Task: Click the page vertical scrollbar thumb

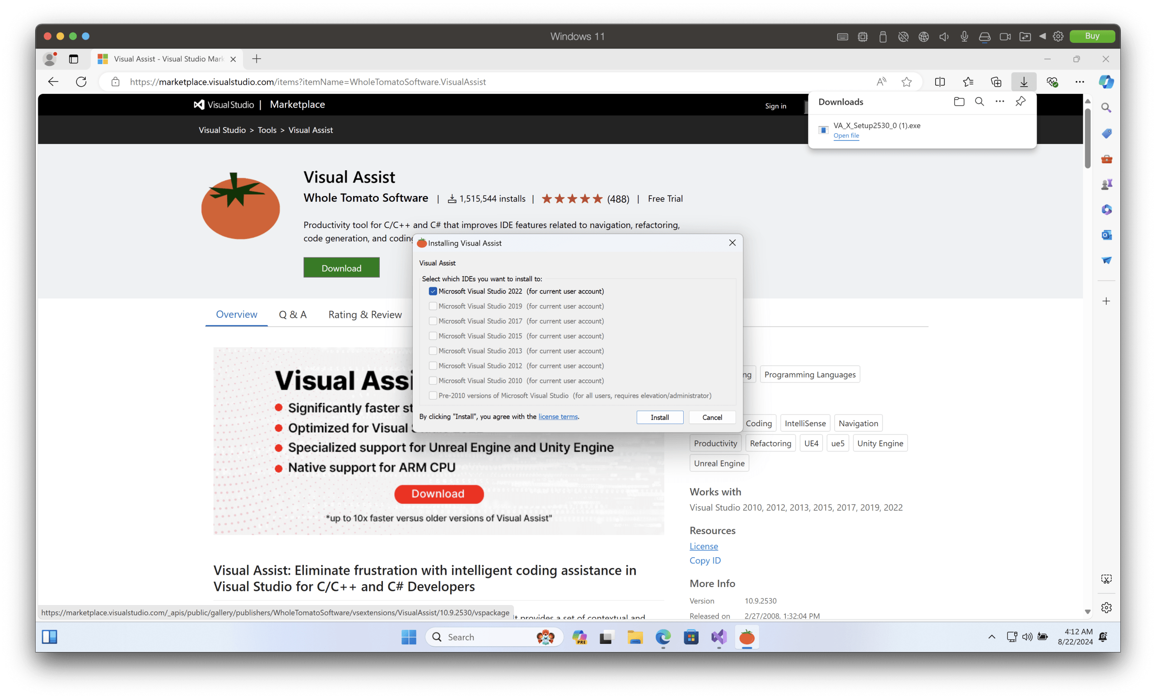Action: pyautogui.click(x=1087, y=138)
